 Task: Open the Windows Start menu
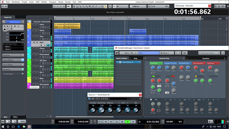pos(3,126)
